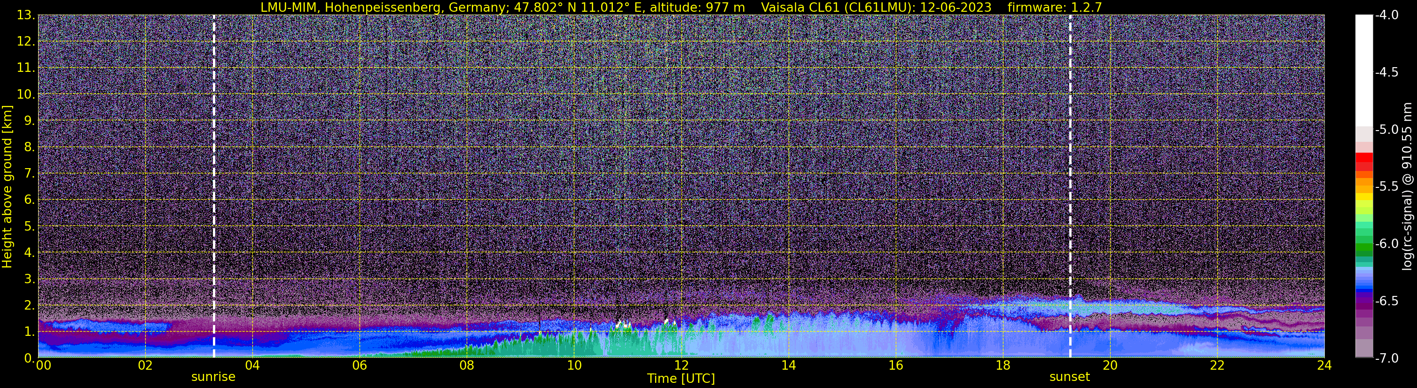Click the 6 km tick label on the height axis
1417x388 pixels.
pyautogui.click(x=29, y=200)
